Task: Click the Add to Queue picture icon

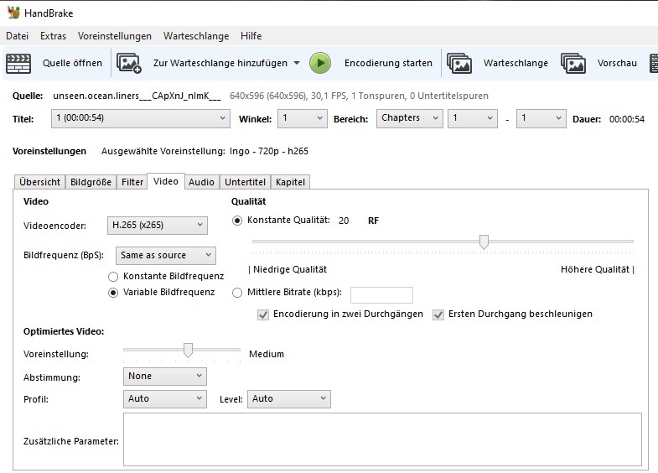Action: 129,64
